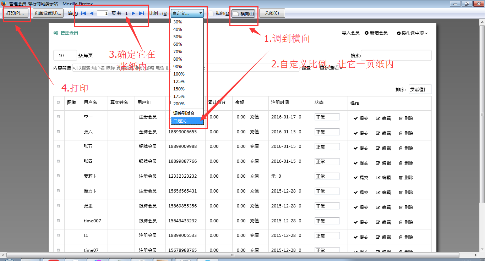Click 充值 recharge link for 李一

(x=254, y=117)
